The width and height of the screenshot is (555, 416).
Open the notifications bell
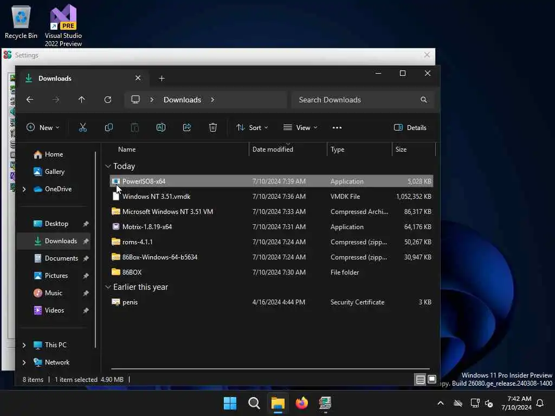click(540, 403)
